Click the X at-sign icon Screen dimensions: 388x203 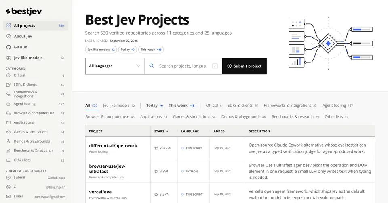[8, 187]
